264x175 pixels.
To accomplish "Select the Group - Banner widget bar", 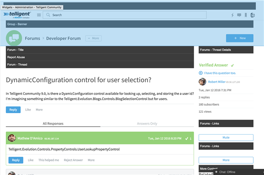I will tap(129, 24).
